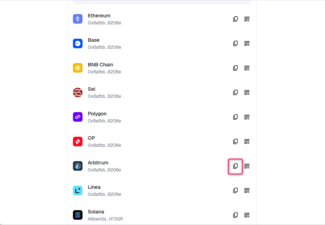325x225 pixels.
Task: Copy the Arbitrum address
Action: [x=235, y=166]
